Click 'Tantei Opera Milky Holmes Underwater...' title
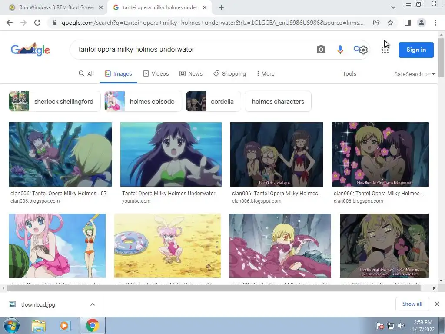 (x=170, y=194)
